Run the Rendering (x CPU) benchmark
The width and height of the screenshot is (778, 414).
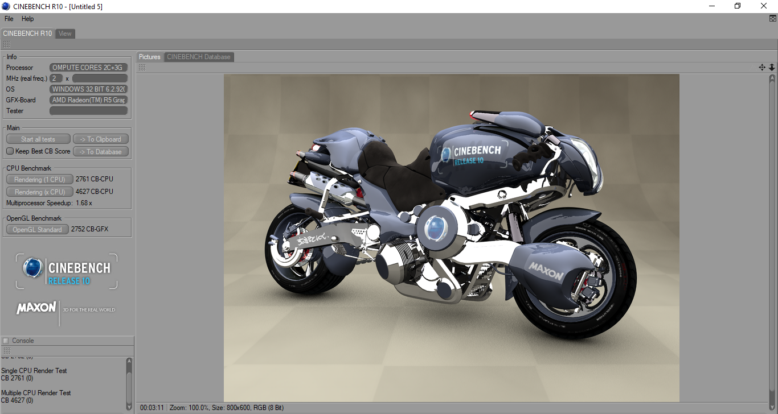(40, 192)
